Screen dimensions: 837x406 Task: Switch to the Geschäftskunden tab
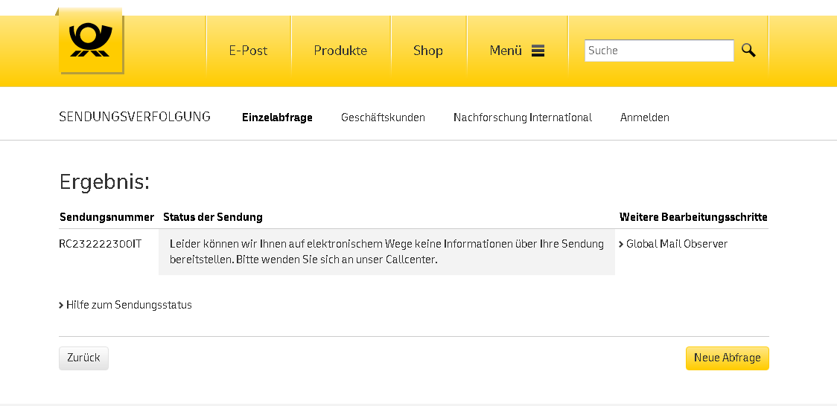tap(383, 117)
